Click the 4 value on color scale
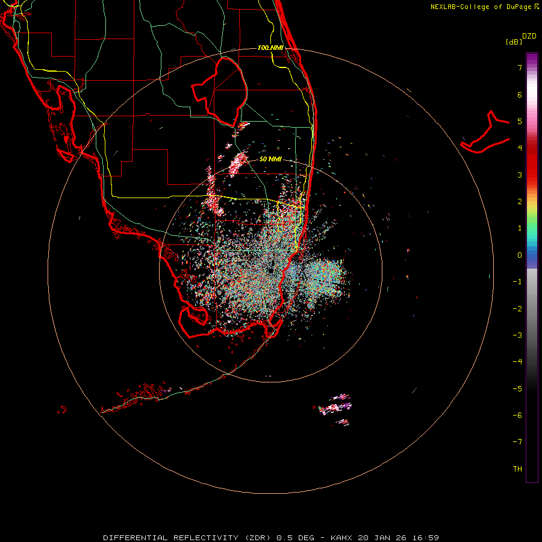 (x=520, y=148)
